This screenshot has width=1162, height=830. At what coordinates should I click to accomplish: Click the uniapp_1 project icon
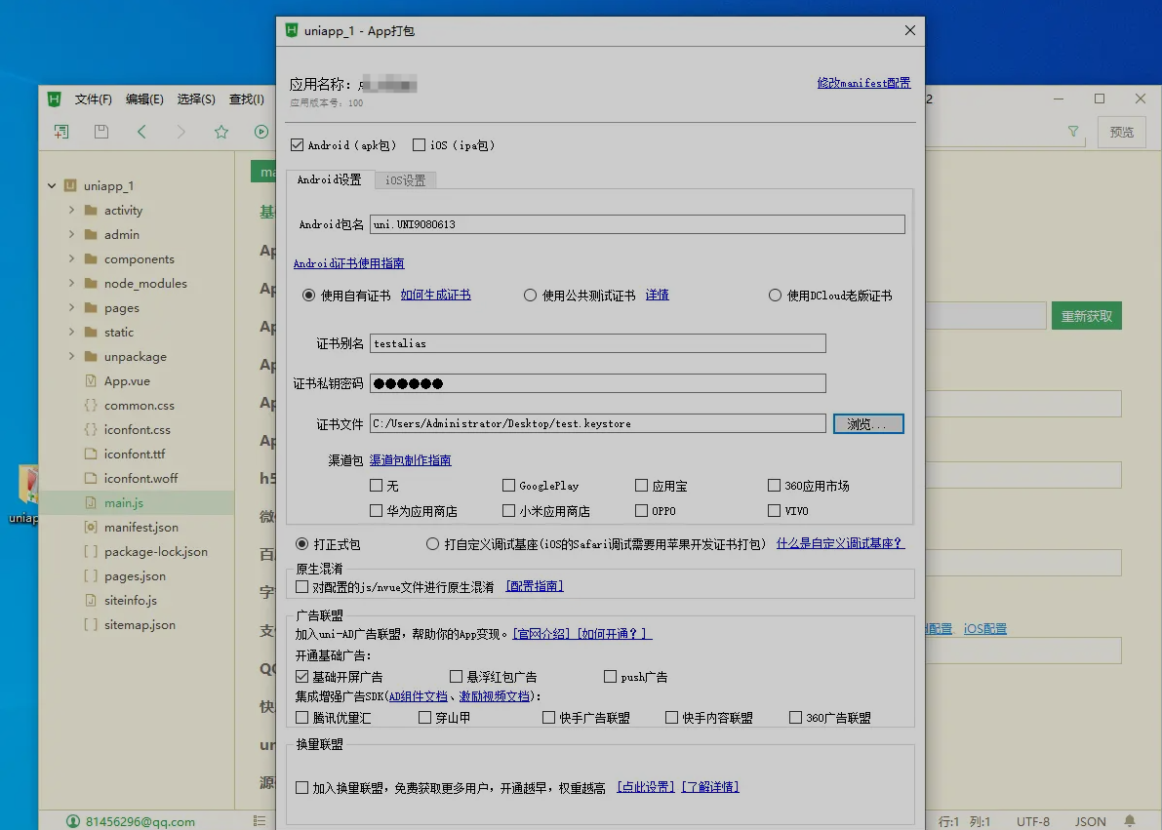(x=70, y=185)
